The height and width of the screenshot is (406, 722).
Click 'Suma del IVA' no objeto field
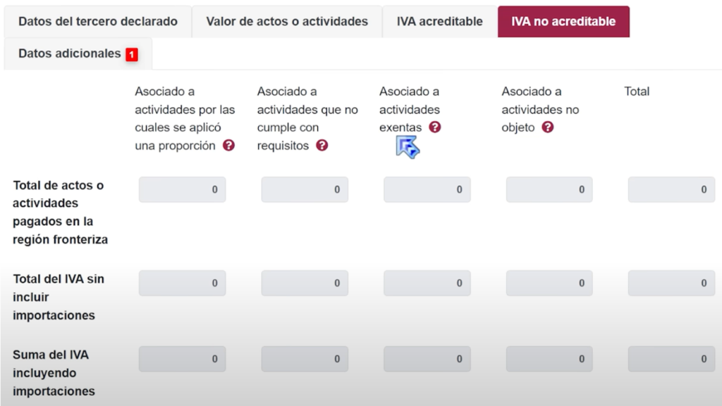click(549, 359)
